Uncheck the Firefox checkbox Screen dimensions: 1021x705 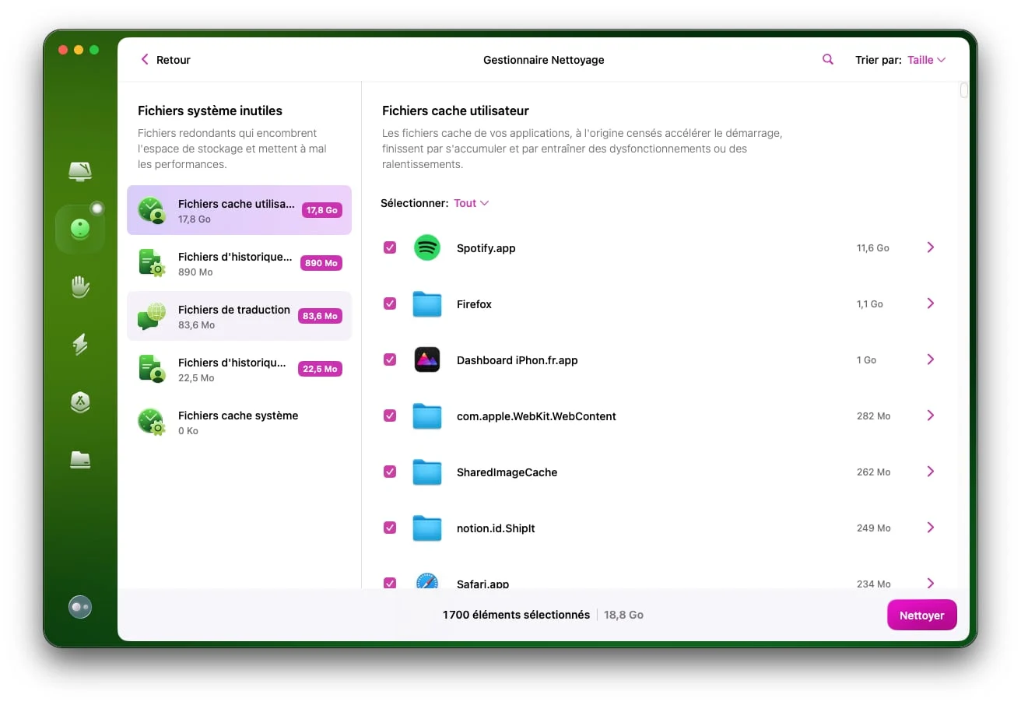point(390,303)
